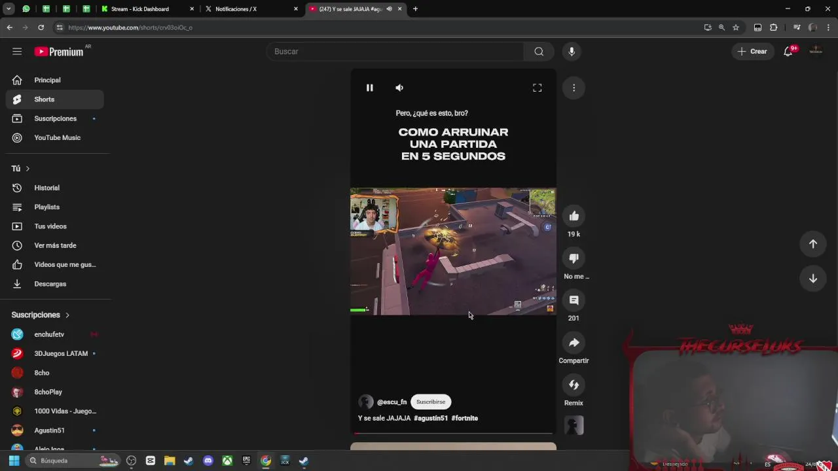This screenshot has height=471, width=838.
Task: Open Playlists in the sidebar
Action: 55,207
